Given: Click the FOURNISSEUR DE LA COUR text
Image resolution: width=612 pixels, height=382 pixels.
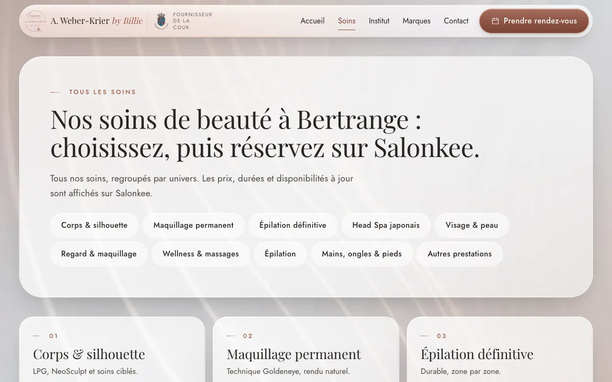Looking at the screenshot, I should point(193,21).
